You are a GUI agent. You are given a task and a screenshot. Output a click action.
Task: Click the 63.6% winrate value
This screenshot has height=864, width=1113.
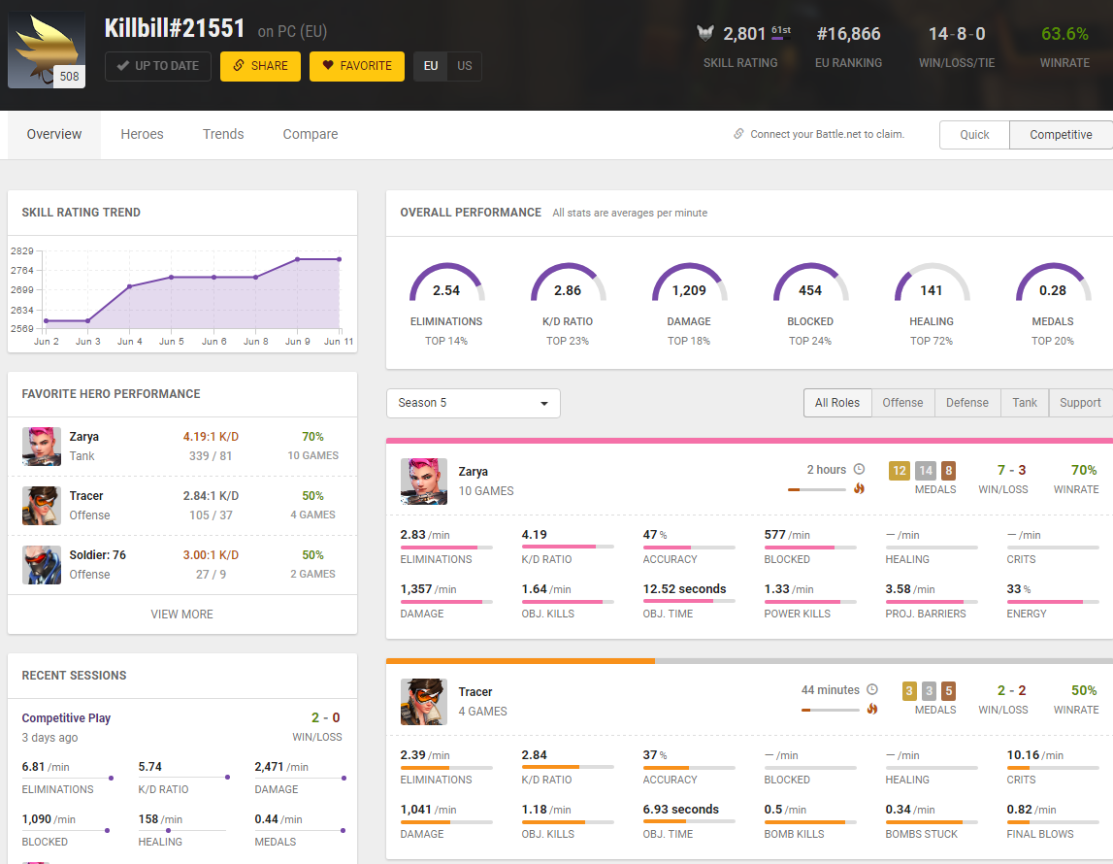click(1064, 34)
